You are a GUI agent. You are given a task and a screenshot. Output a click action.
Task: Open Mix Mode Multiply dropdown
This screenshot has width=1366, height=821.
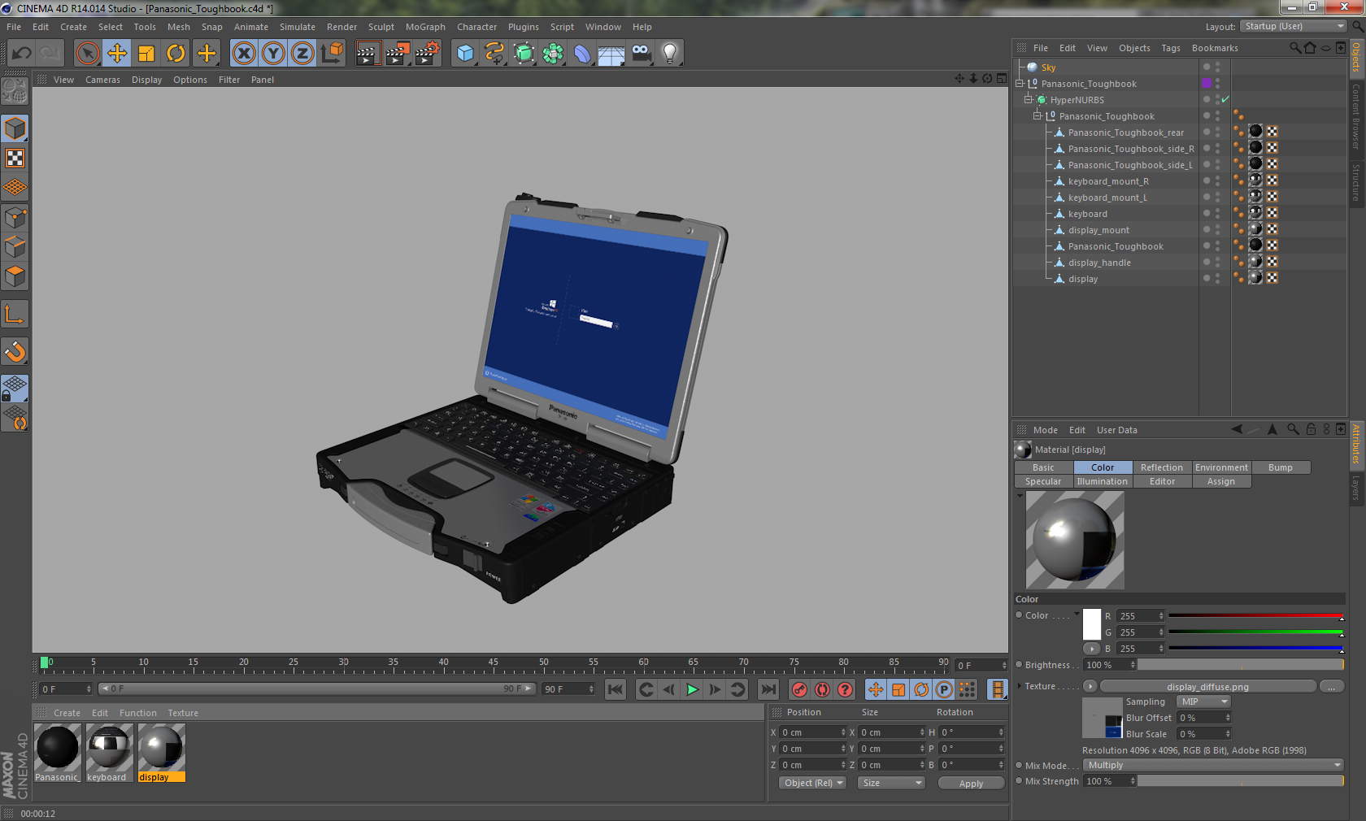pos(1213,765)
